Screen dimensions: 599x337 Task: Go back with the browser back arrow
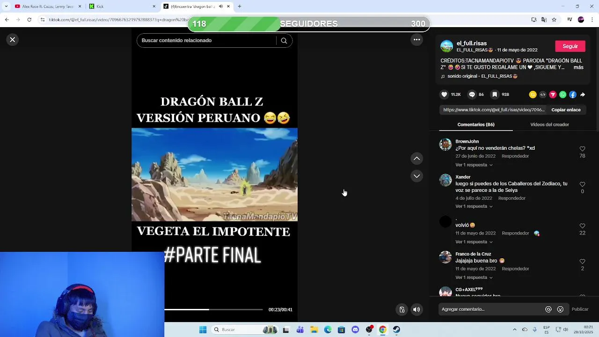pyautogui.click(x=7, y=20)
